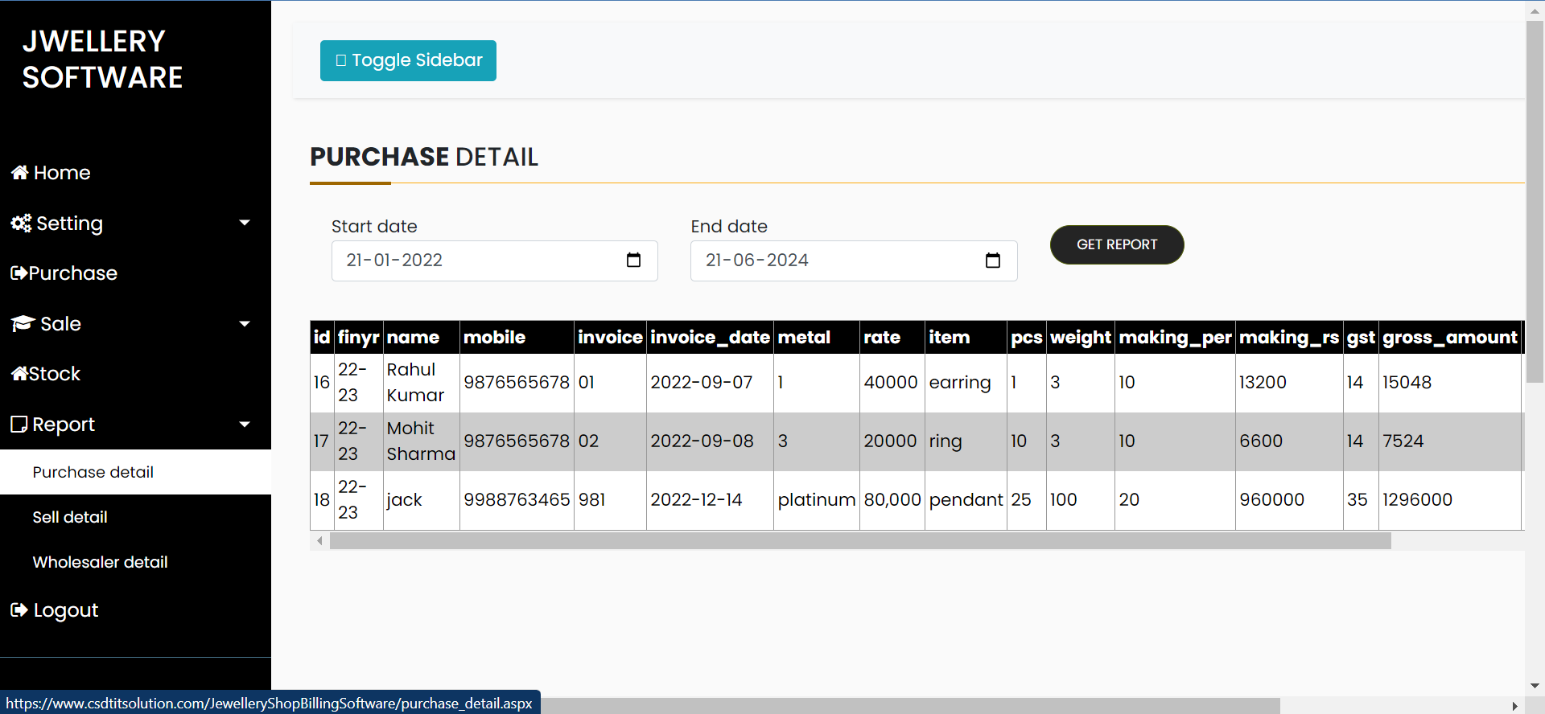Image resolution: width=1545 pixels, height=714 pixels.
Task: Click the Report square icon
Action: pyautogui.click(x=19, y=425)
